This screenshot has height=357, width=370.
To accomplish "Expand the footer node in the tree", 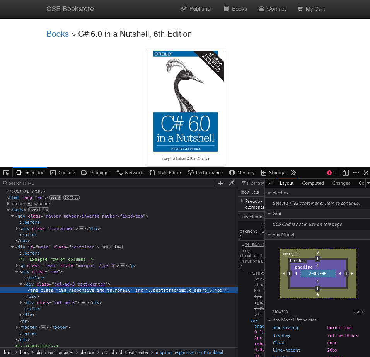I will coord(17,327).
